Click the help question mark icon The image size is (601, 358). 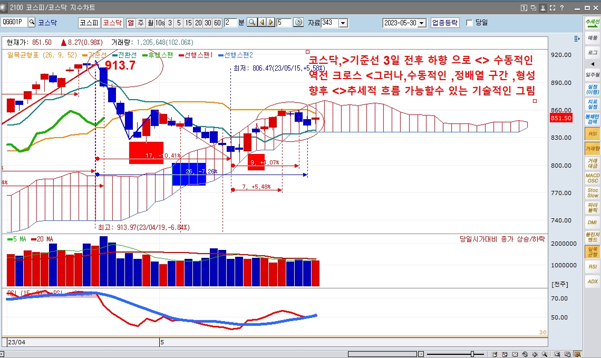click(x=562, y=8)
